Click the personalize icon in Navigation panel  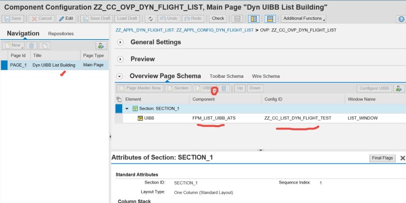[x=101, y=45]
